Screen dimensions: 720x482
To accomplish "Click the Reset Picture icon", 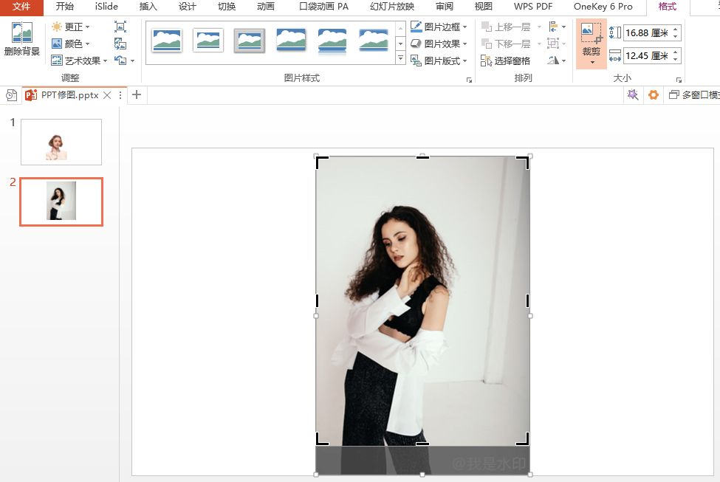I will pos(121,61).
